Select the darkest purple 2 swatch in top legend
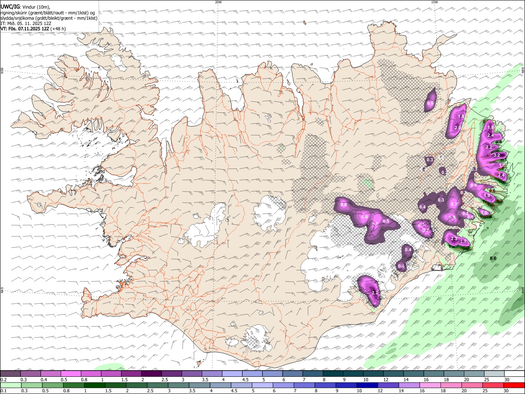 click(x=151, y=373)
